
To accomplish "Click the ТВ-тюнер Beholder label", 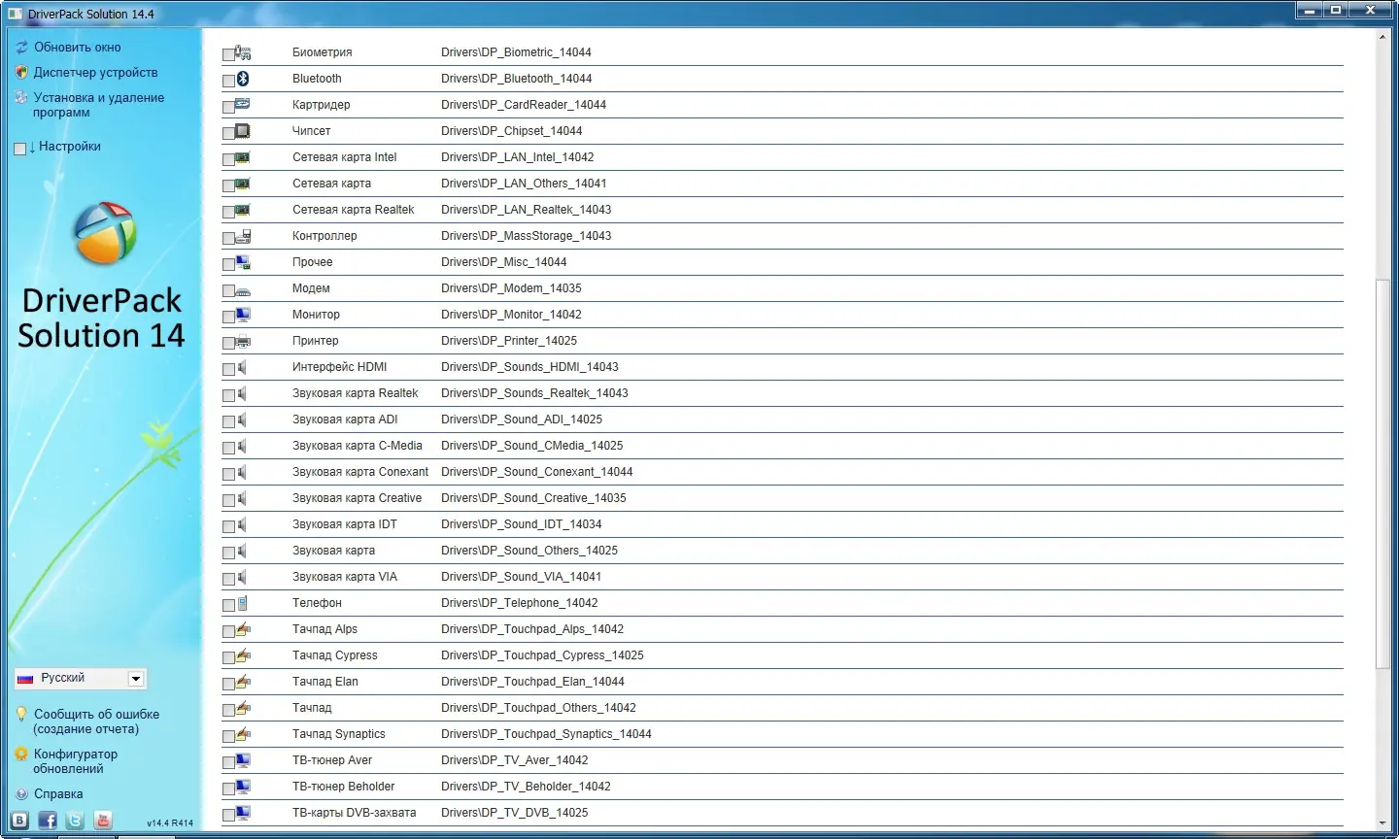I will point(343,787).
